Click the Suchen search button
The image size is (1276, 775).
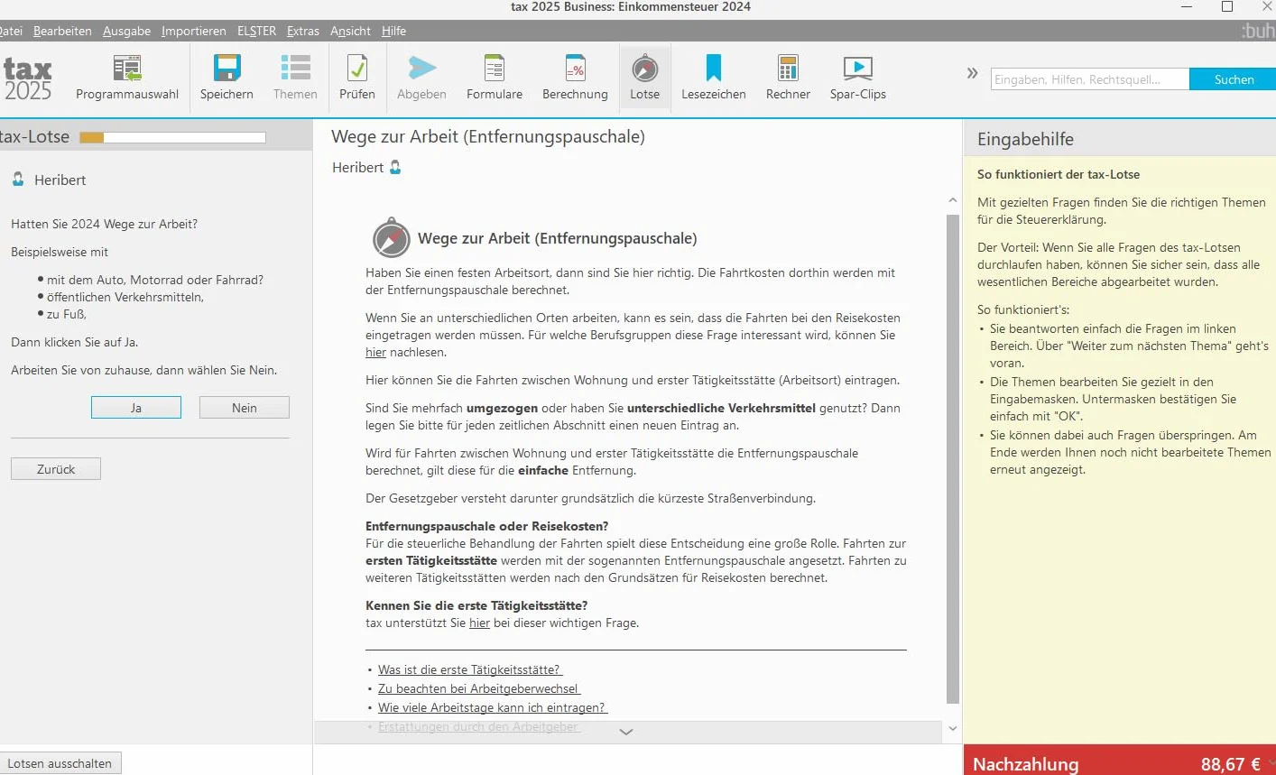[1234, 79]
